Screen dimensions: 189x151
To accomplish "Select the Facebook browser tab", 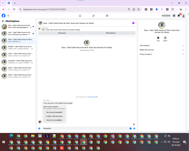I will pos(9,3).
